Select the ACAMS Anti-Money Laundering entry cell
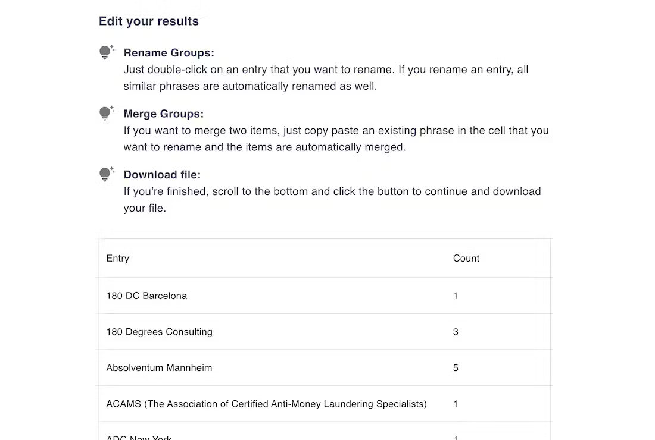Image resolution: width=655 pixels, height=440 pixels. [266, 404]
